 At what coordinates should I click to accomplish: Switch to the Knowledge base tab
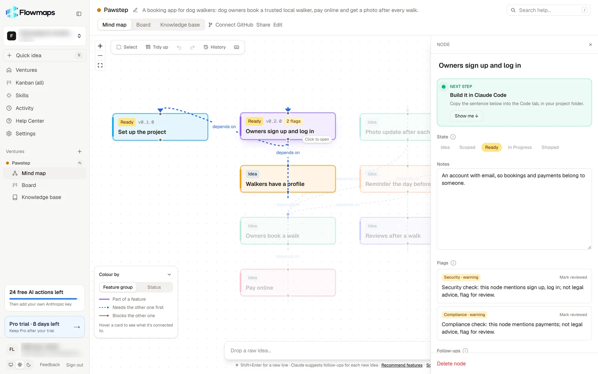coord(180,25)
